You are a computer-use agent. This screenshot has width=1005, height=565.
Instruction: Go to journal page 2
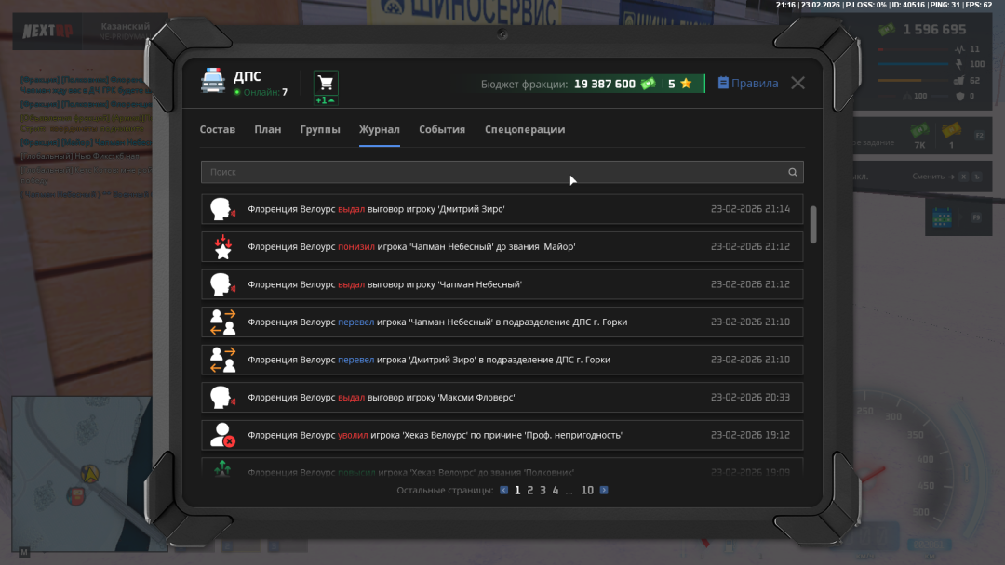click(x=530, y=490)
